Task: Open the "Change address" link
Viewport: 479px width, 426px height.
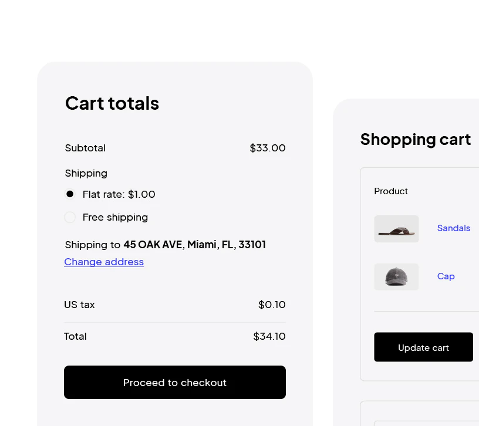Action: 104,262
